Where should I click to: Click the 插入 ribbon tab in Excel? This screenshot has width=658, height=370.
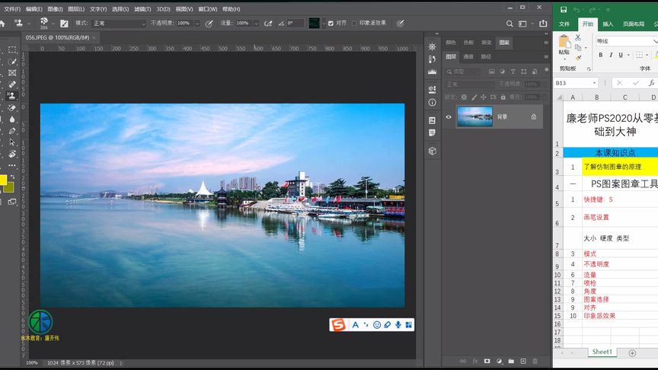608,24
